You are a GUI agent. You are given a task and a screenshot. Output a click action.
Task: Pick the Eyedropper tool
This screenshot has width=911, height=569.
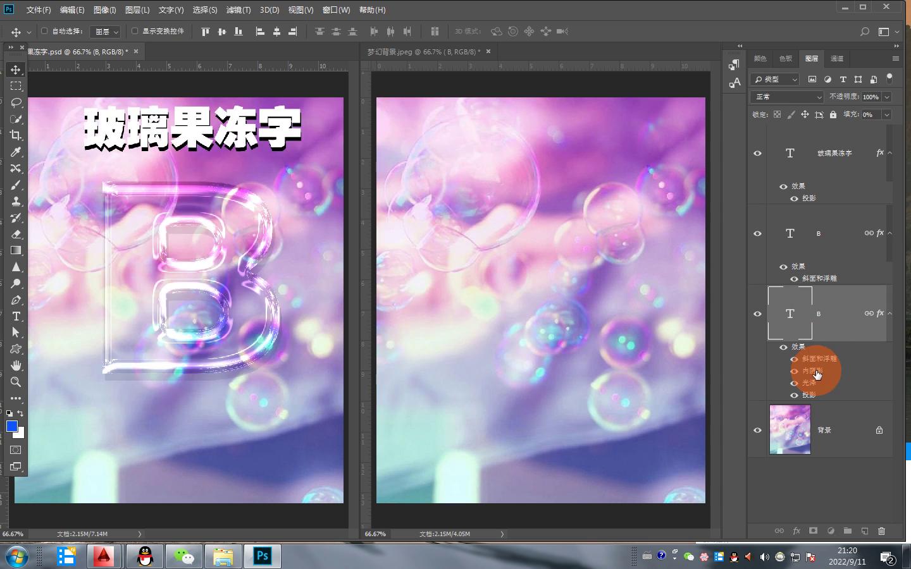16,152
